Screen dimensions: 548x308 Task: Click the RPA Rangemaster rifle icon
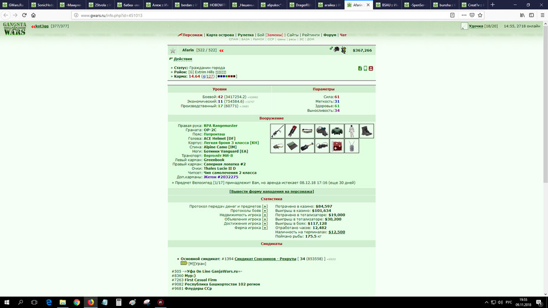278,131
